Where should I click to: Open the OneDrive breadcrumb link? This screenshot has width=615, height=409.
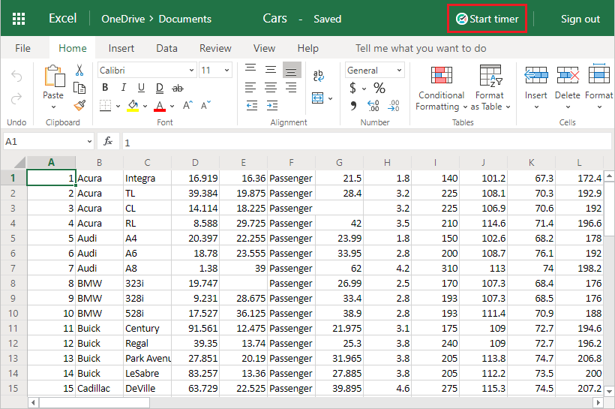[123, 19]
